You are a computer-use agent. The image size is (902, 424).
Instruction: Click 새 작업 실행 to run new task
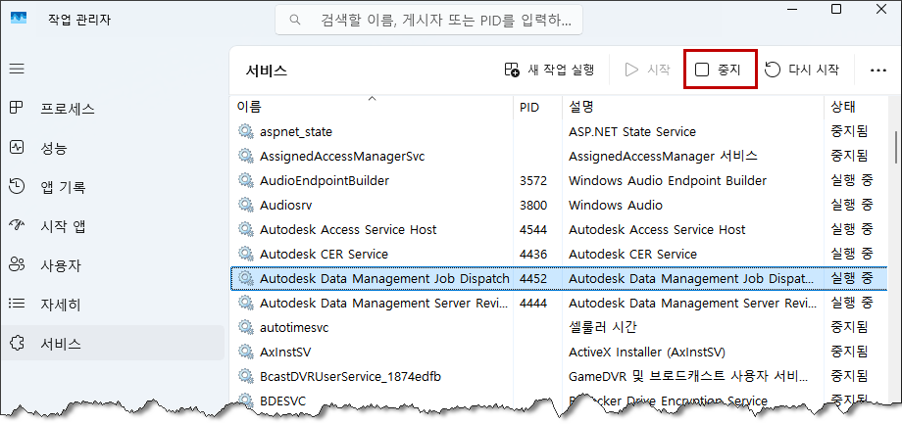[x=549, y=70]
